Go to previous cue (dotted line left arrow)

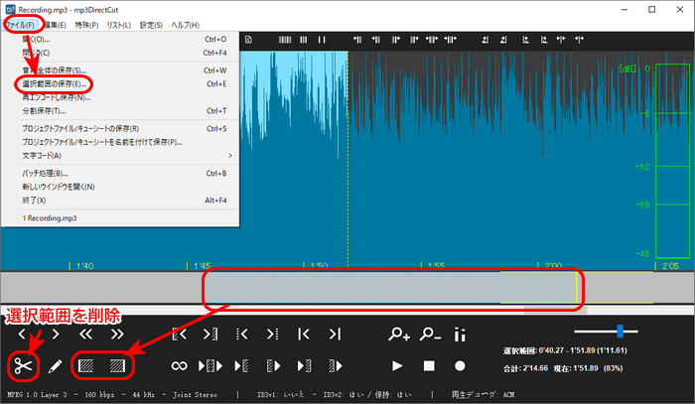(x=242, y=334)
